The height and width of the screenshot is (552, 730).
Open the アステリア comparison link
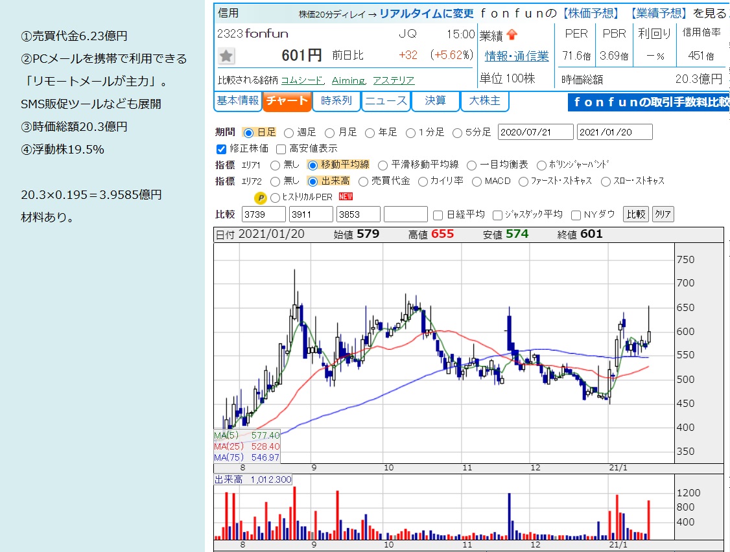394,80
